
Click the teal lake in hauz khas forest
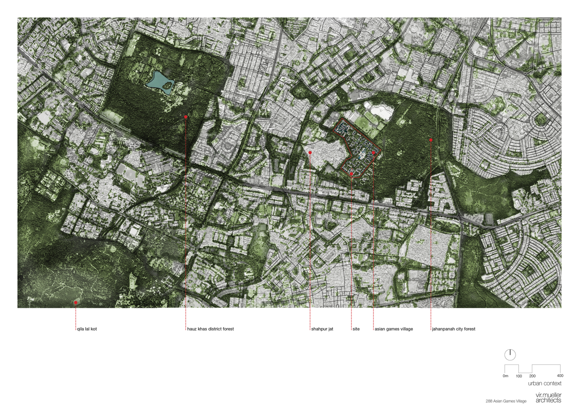161,82
